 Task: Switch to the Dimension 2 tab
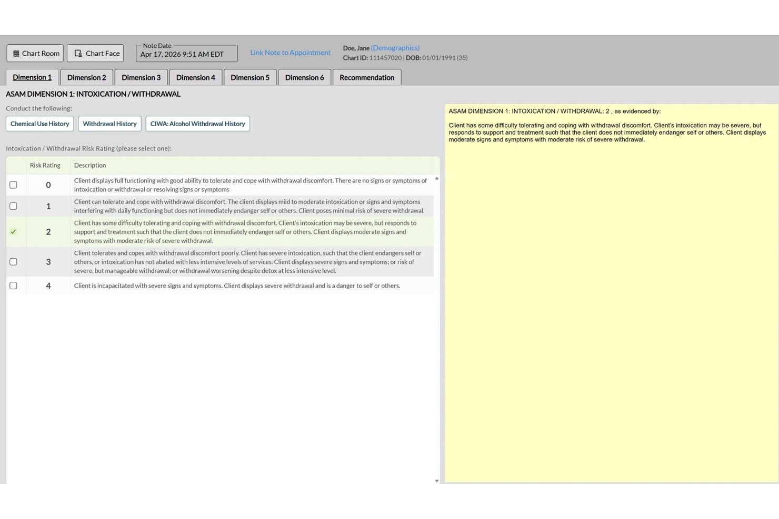(x=86, y=77)
